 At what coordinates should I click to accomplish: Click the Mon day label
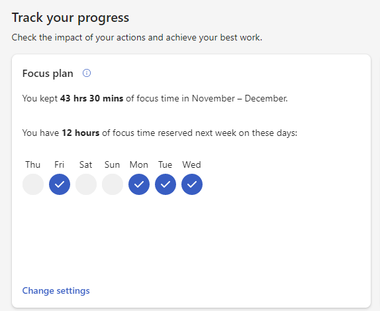[x=139, y=164]
